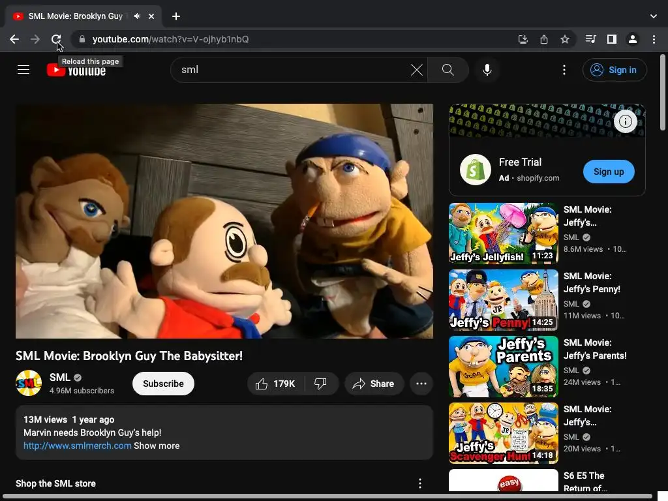Open smlmerch.com link in description
The image size is (668, 501).
77,446
